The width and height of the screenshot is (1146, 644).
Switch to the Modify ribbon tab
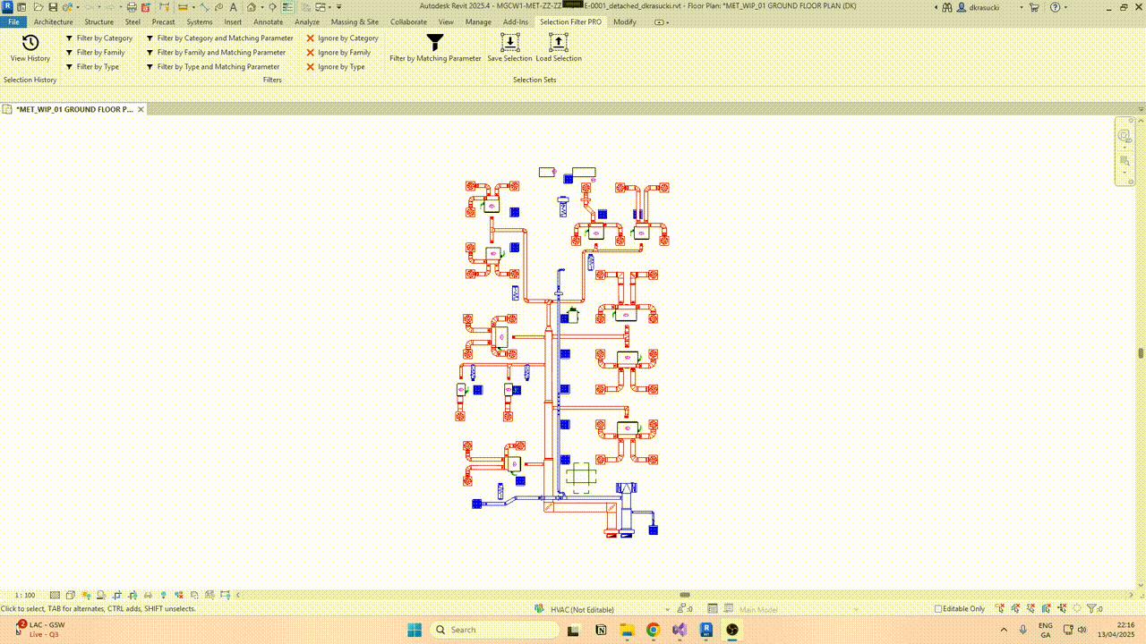pos(625,21)
